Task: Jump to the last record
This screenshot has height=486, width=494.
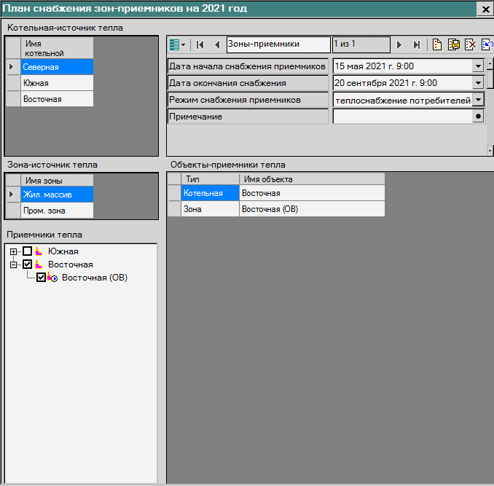Action: [416, 44]
